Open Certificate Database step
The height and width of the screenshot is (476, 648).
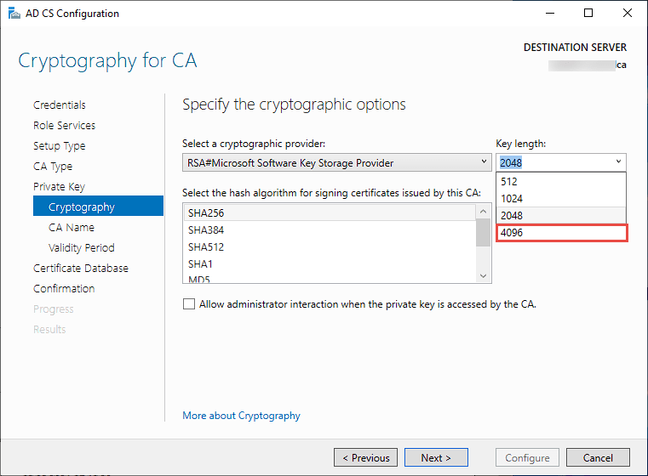pos(81,269)
